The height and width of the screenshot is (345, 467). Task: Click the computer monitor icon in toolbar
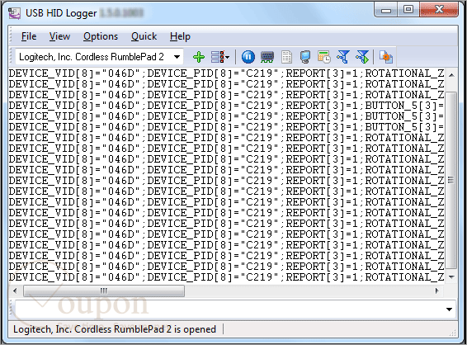305,57
